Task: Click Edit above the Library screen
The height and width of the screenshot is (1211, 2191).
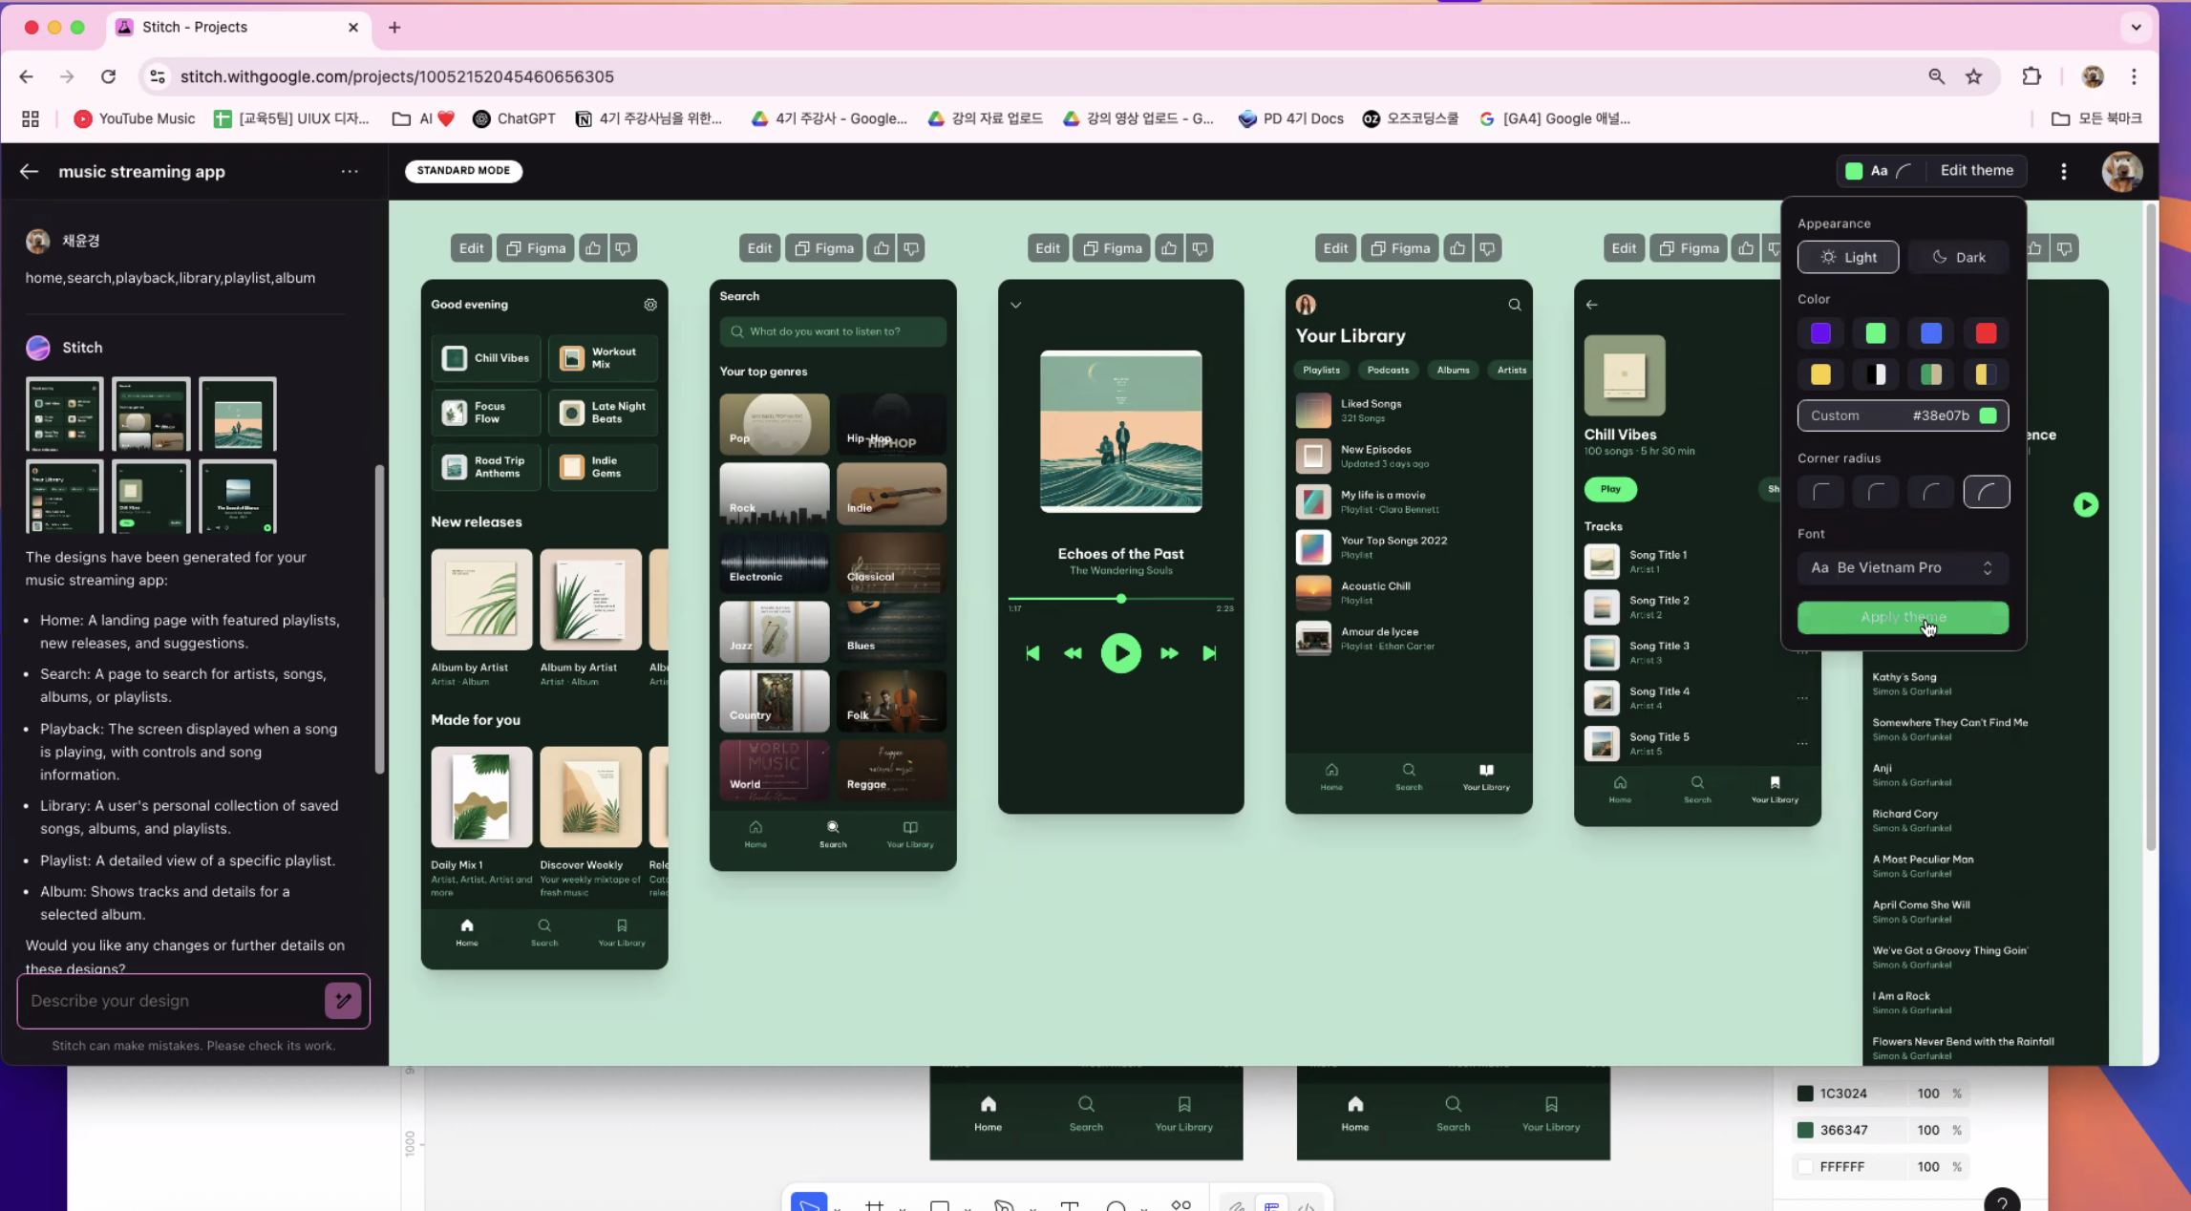Action: click(1334, 248)
